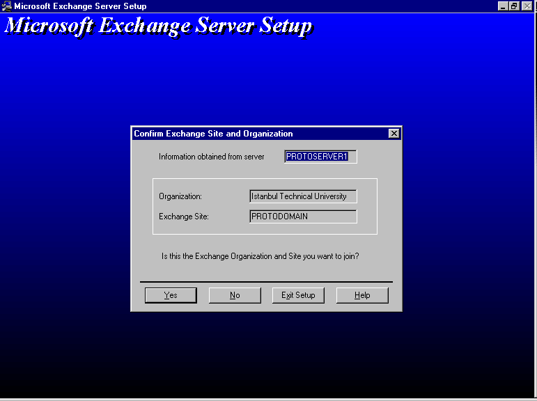Click the Exit Setup button
This screenshot has height=401, width=537.
pos(298,295)
